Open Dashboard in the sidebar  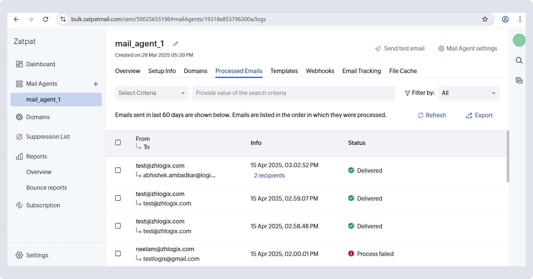[41, 64]
